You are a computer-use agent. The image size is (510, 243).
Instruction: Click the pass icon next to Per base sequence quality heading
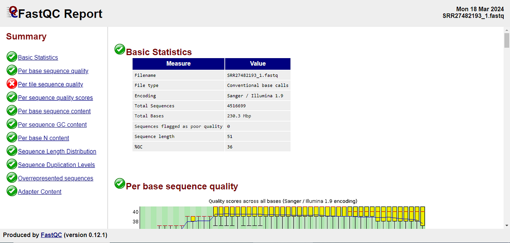(119, 183)
